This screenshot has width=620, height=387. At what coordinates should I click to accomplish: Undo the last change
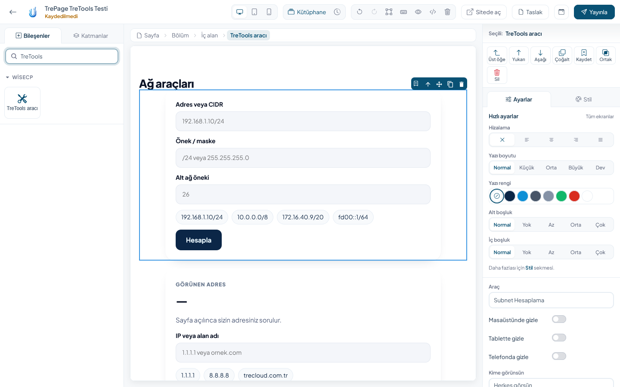(x=360, y=12)
